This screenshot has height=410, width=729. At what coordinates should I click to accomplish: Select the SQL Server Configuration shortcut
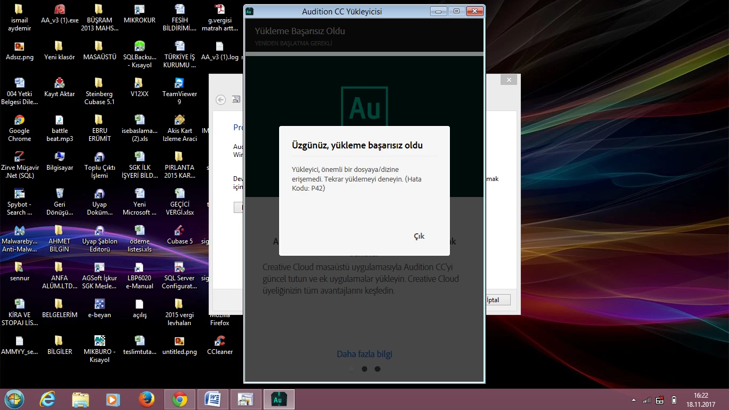180,275
